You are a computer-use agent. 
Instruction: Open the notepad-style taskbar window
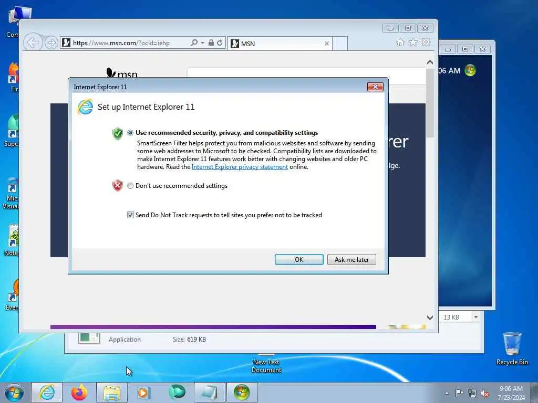pyautogui.click(x=209, y=393)
